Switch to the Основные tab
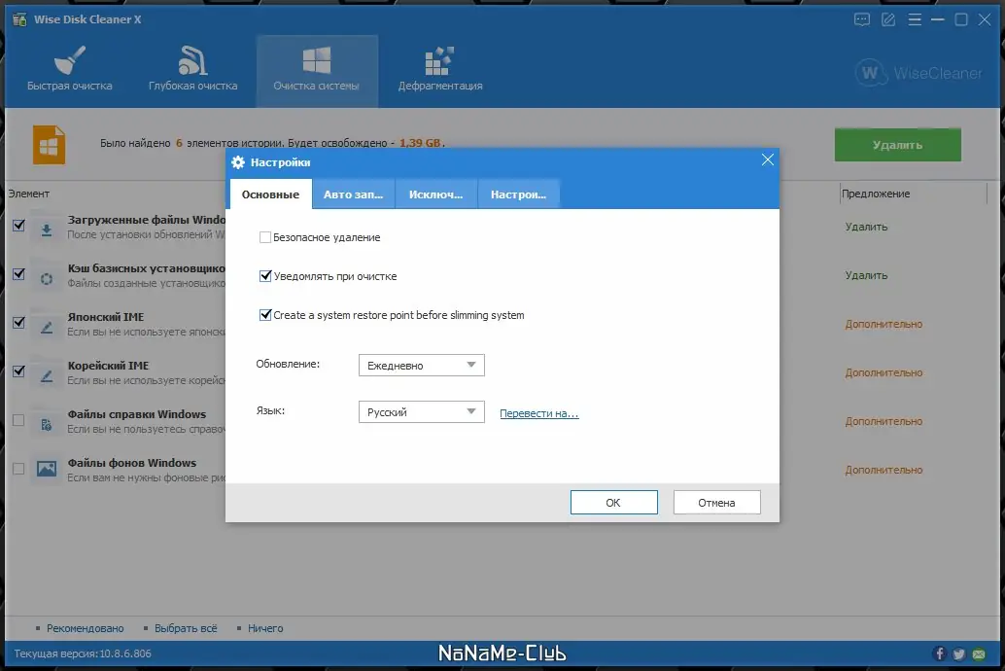Viewport: 1005px width, 671px height. 270,194
